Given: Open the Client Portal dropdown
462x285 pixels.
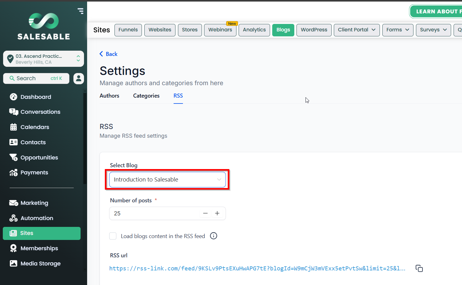Looking at the screenshot, I should click(x=357, y=30).
